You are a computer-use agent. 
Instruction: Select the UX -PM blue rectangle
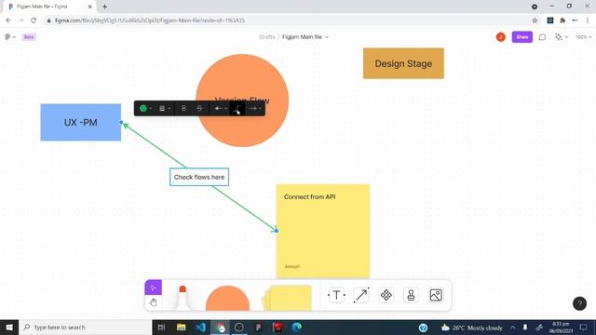(x=81, y=122)
